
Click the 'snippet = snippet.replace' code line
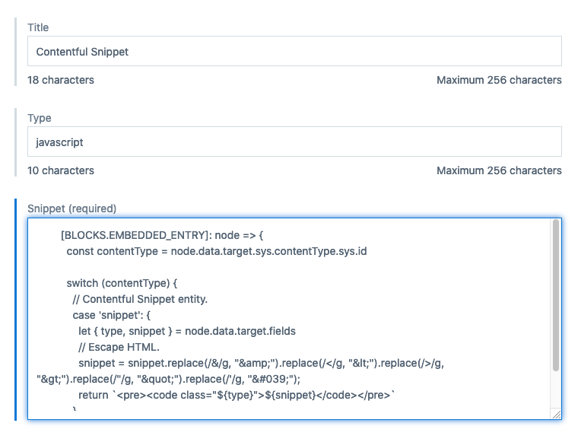coord(262,363)
